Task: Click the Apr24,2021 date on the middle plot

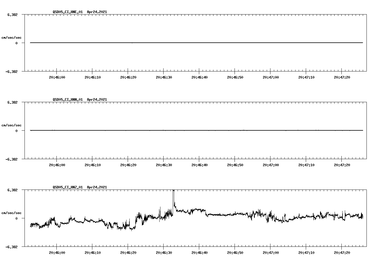Action: (97, 100)
